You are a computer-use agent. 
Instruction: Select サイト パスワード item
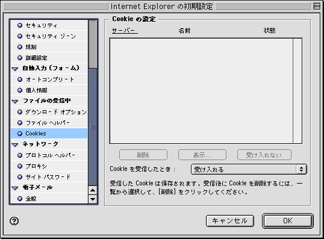49,177
